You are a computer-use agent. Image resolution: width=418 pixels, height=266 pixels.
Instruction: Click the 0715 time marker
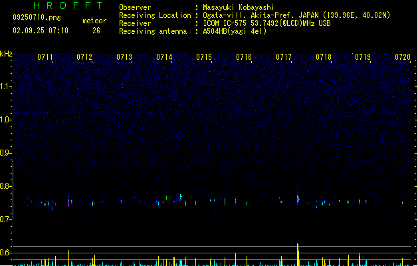tap(204, 57)
